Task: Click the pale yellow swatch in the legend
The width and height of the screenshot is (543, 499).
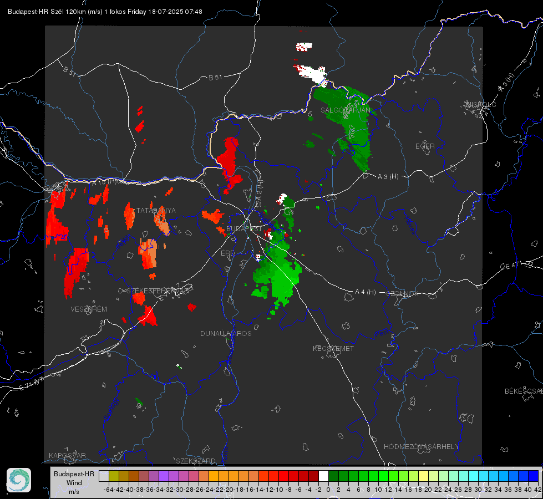Action: (x=424, y=476)
